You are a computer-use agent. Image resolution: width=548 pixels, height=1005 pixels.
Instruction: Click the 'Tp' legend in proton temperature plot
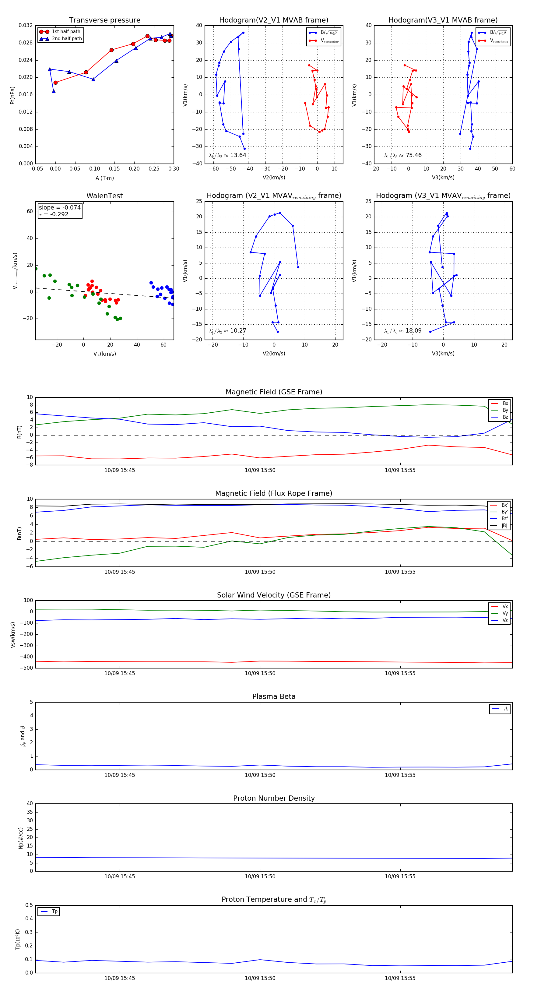[x=49, y=912]
